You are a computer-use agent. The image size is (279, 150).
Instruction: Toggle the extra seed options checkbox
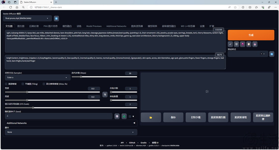click(130, 117)
